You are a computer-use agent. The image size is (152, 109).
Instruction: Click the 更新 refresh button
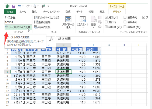(x=94, y=22)
